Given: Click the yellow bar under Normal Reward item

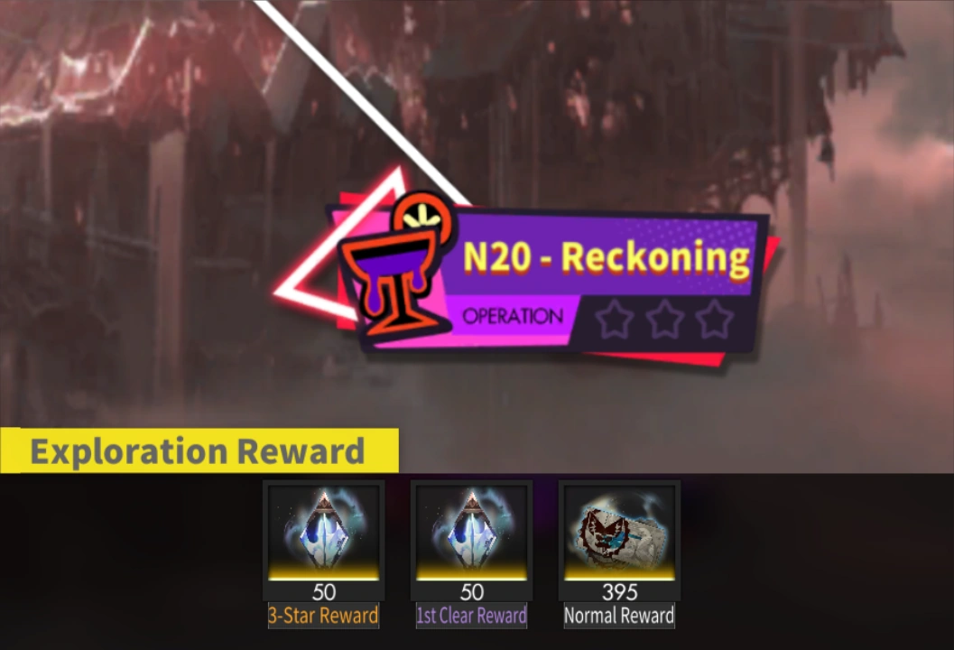Looking at the screenshot, I should click(x=619, y=572).
